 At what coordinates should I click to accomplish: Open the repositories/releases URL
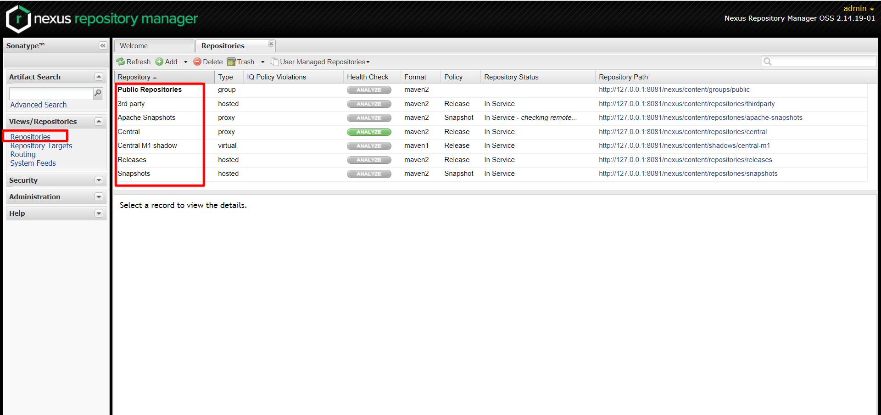click(x=685, y=160)
